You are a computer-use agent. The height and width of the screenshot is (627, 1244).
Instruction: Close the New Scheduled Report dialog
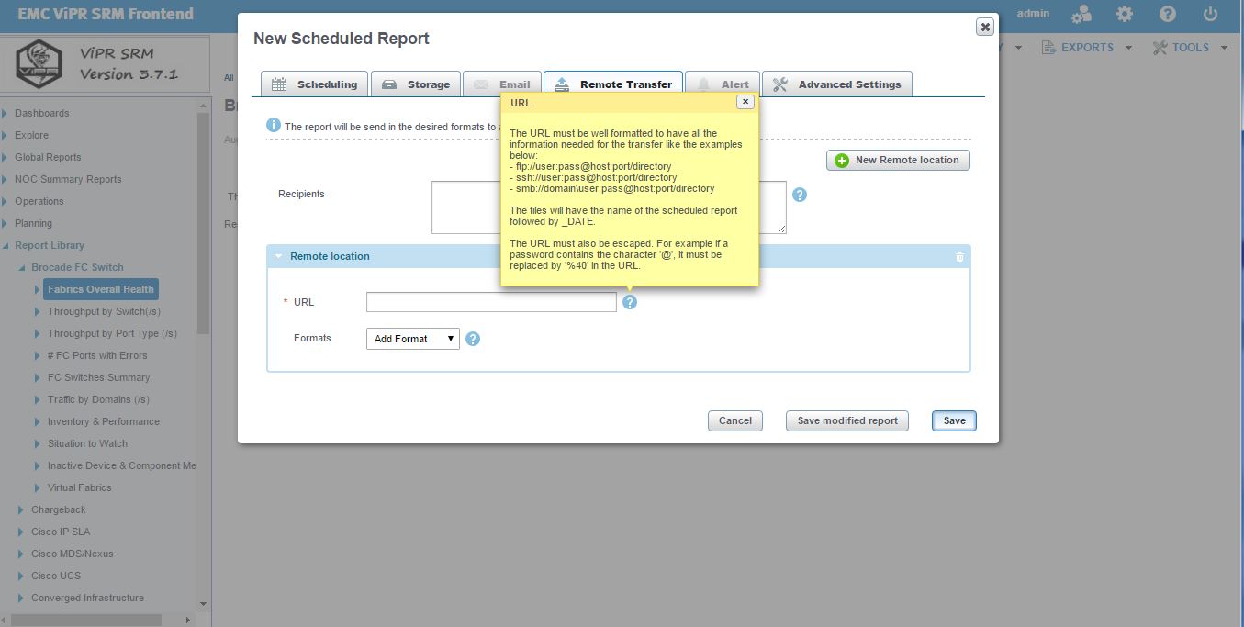click(985, 27)
